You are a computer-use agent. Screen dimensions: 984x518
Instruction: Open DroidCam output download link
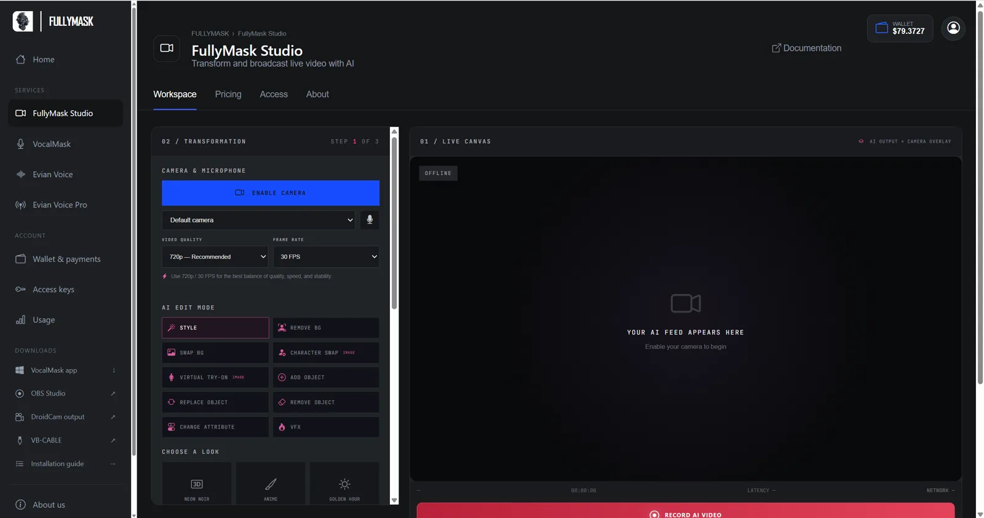66,417
